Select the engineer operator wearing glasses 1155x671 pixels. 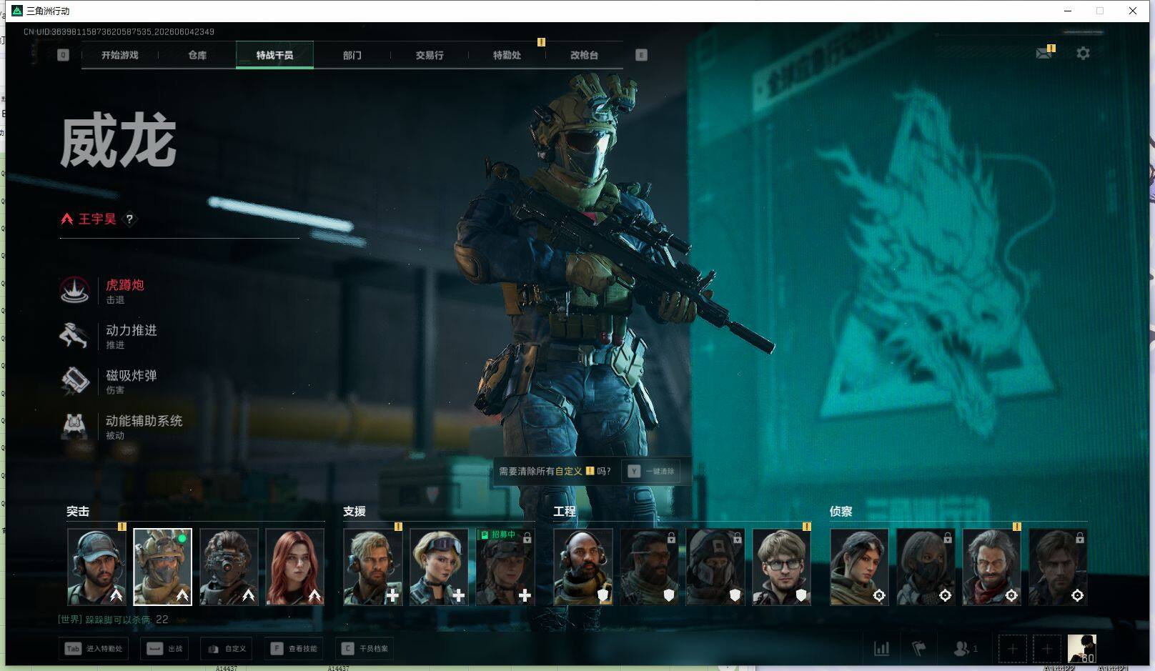(x=782, y=567)
